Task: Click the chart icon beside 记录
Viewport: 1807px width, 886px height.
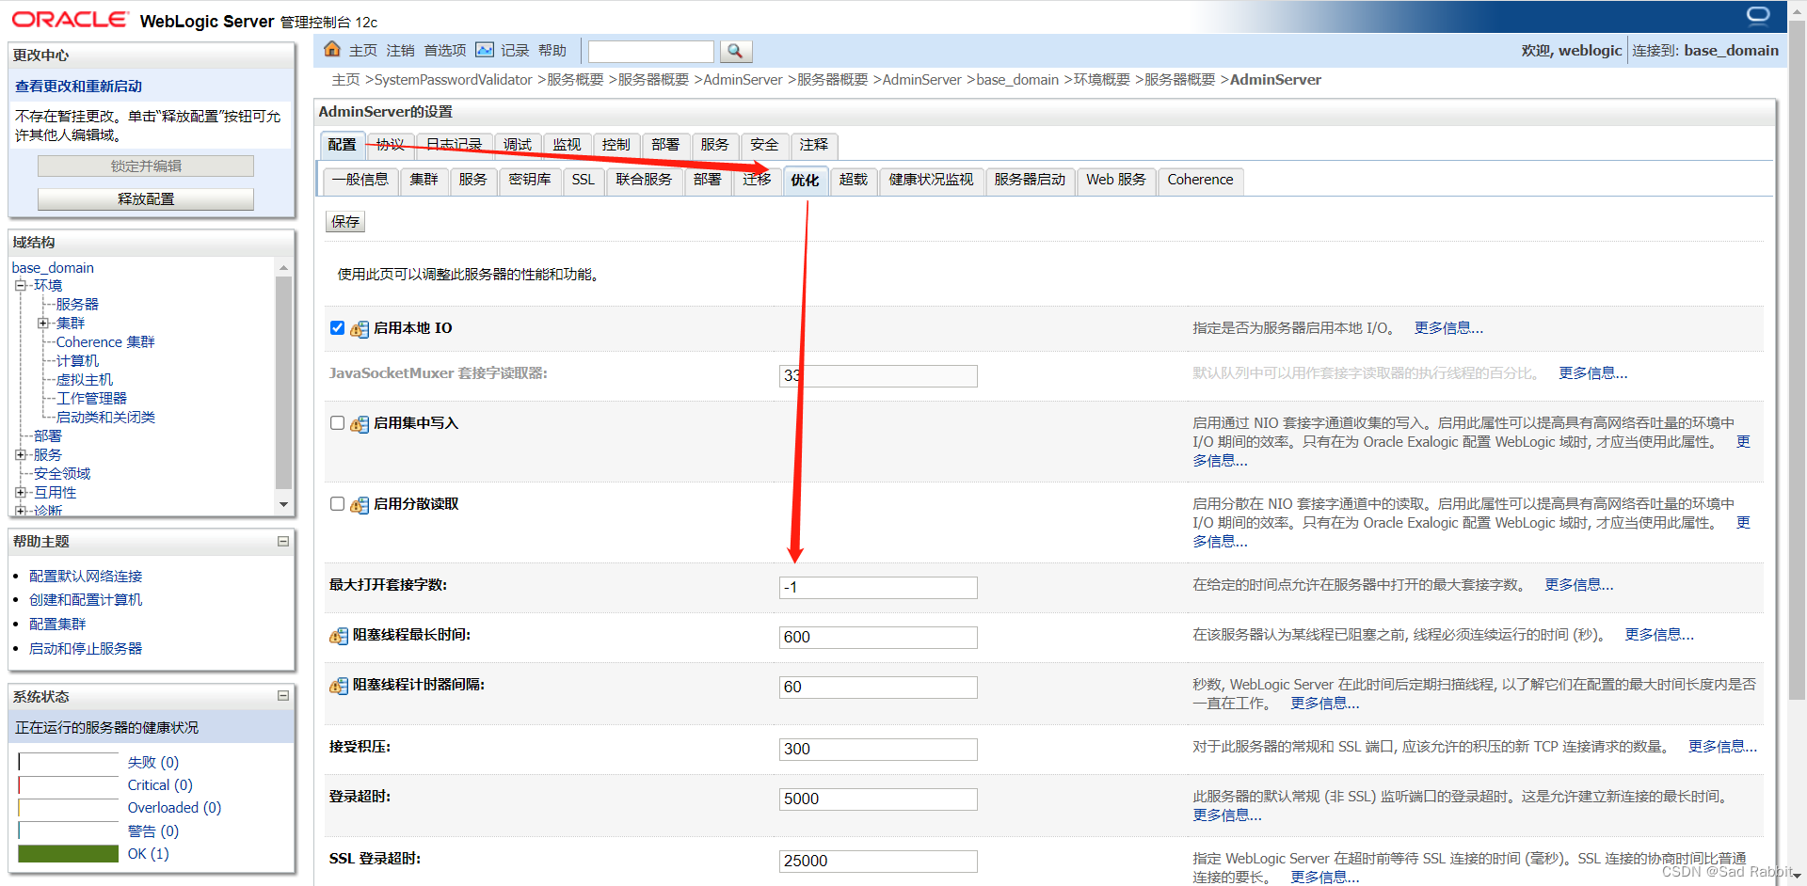Action: pos(484,50)
